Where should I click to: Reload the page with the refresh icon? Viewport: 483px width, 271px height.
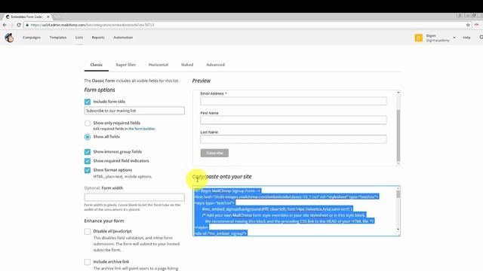pos(19,25)
